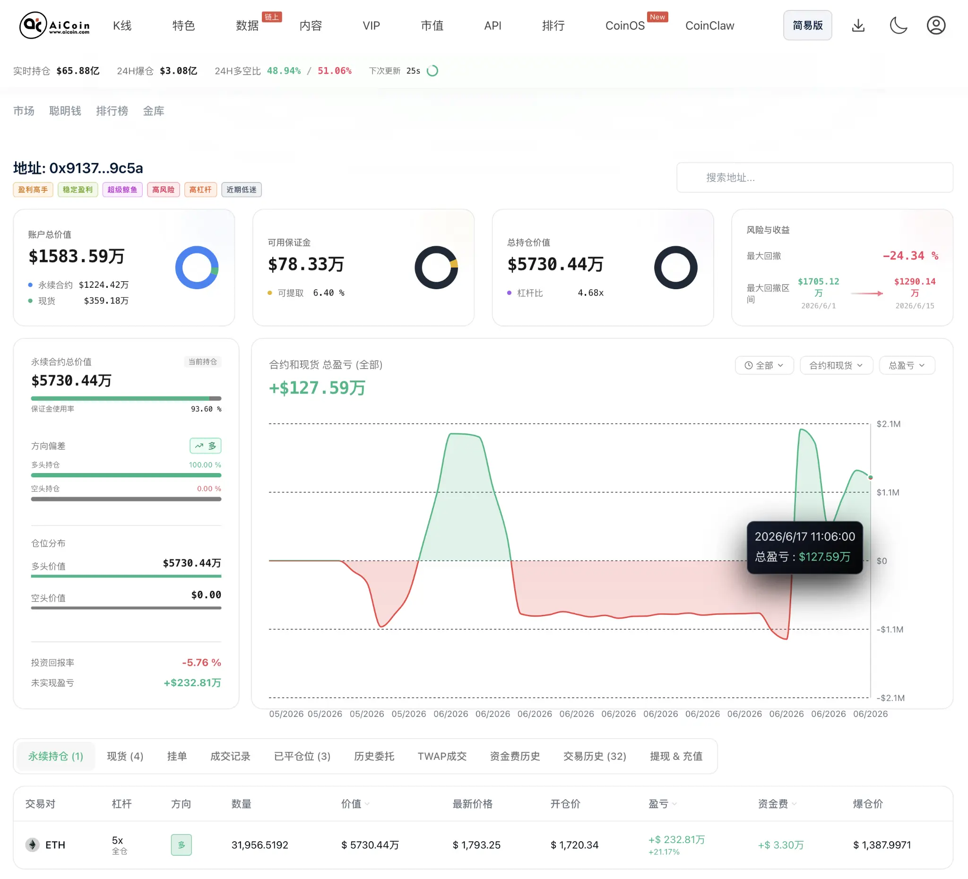Viewport: 968px width, 879px height.
Task: Click the 高风险 tag
Action: click(x=163, y=190)
